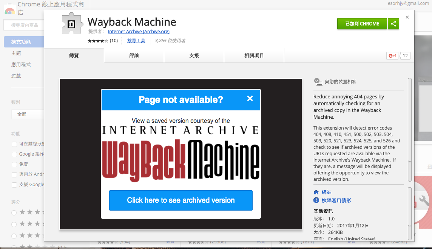Click the 搜尋店內商品 search field

(24, 25)
